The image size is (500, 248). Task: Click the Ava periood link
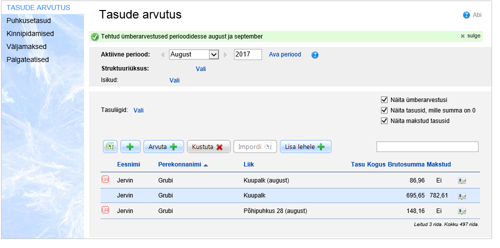285,54
